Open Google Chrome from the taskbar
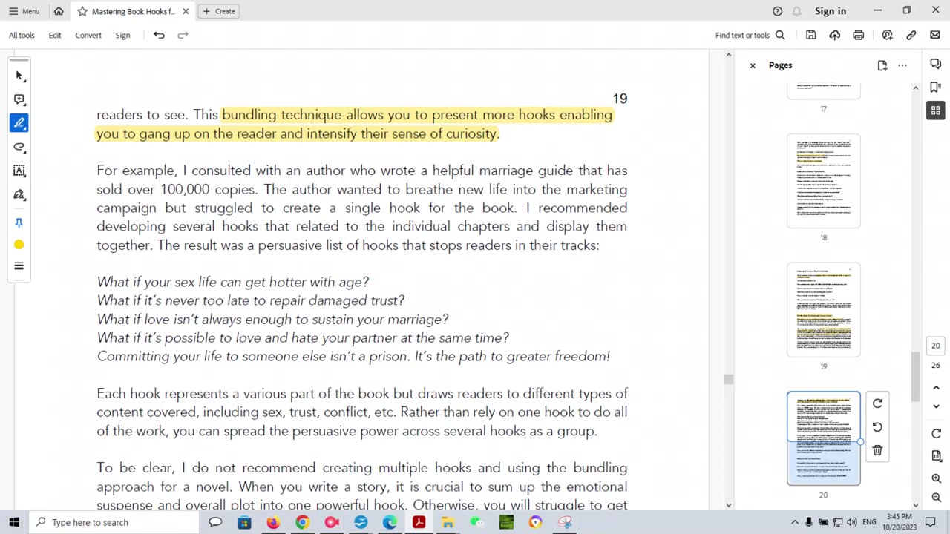 pos(302,522)
